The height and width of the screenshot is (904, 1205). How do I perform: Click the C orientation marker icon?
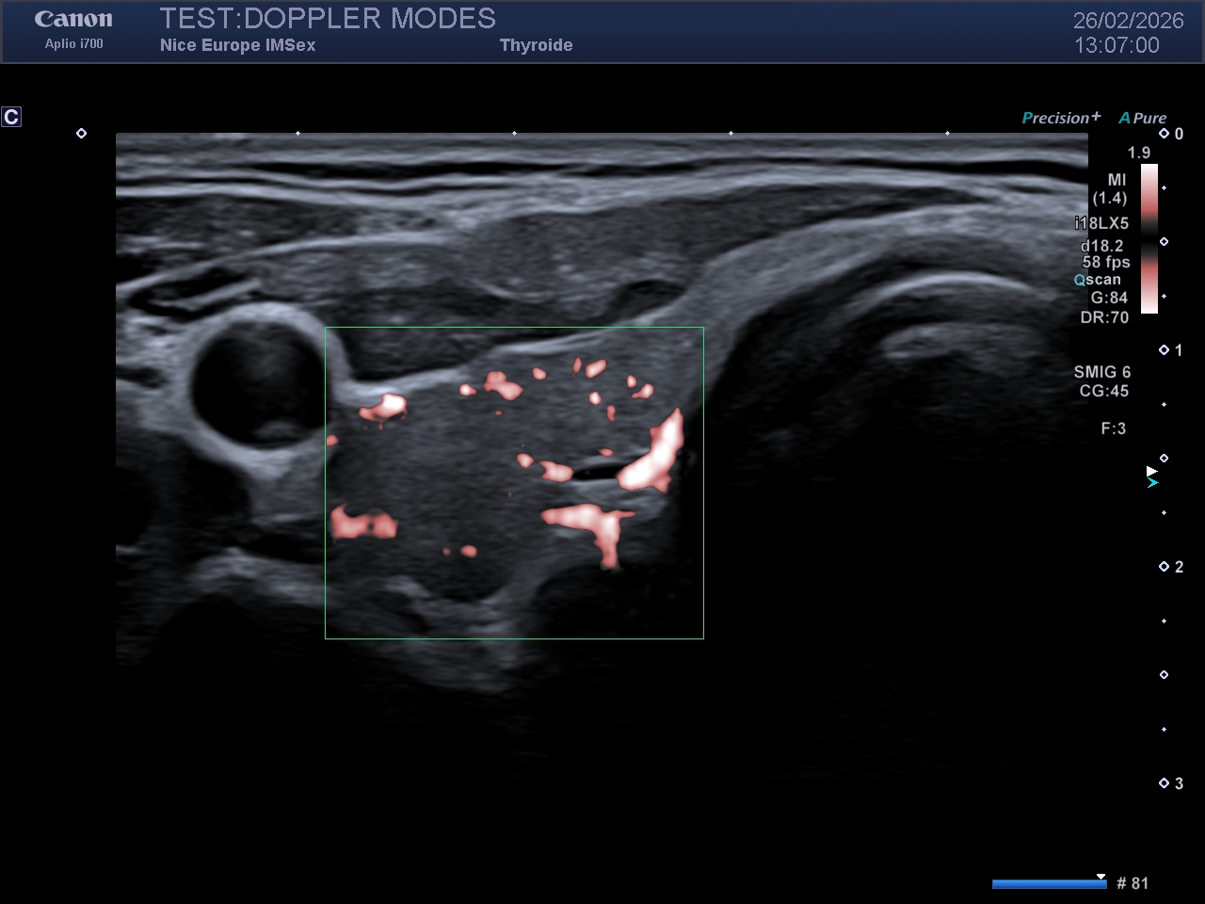click(x=11, y=117)
